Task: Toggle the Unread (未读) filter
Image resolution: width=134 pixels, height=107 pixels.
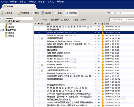Action: click(x=44, y=20)
